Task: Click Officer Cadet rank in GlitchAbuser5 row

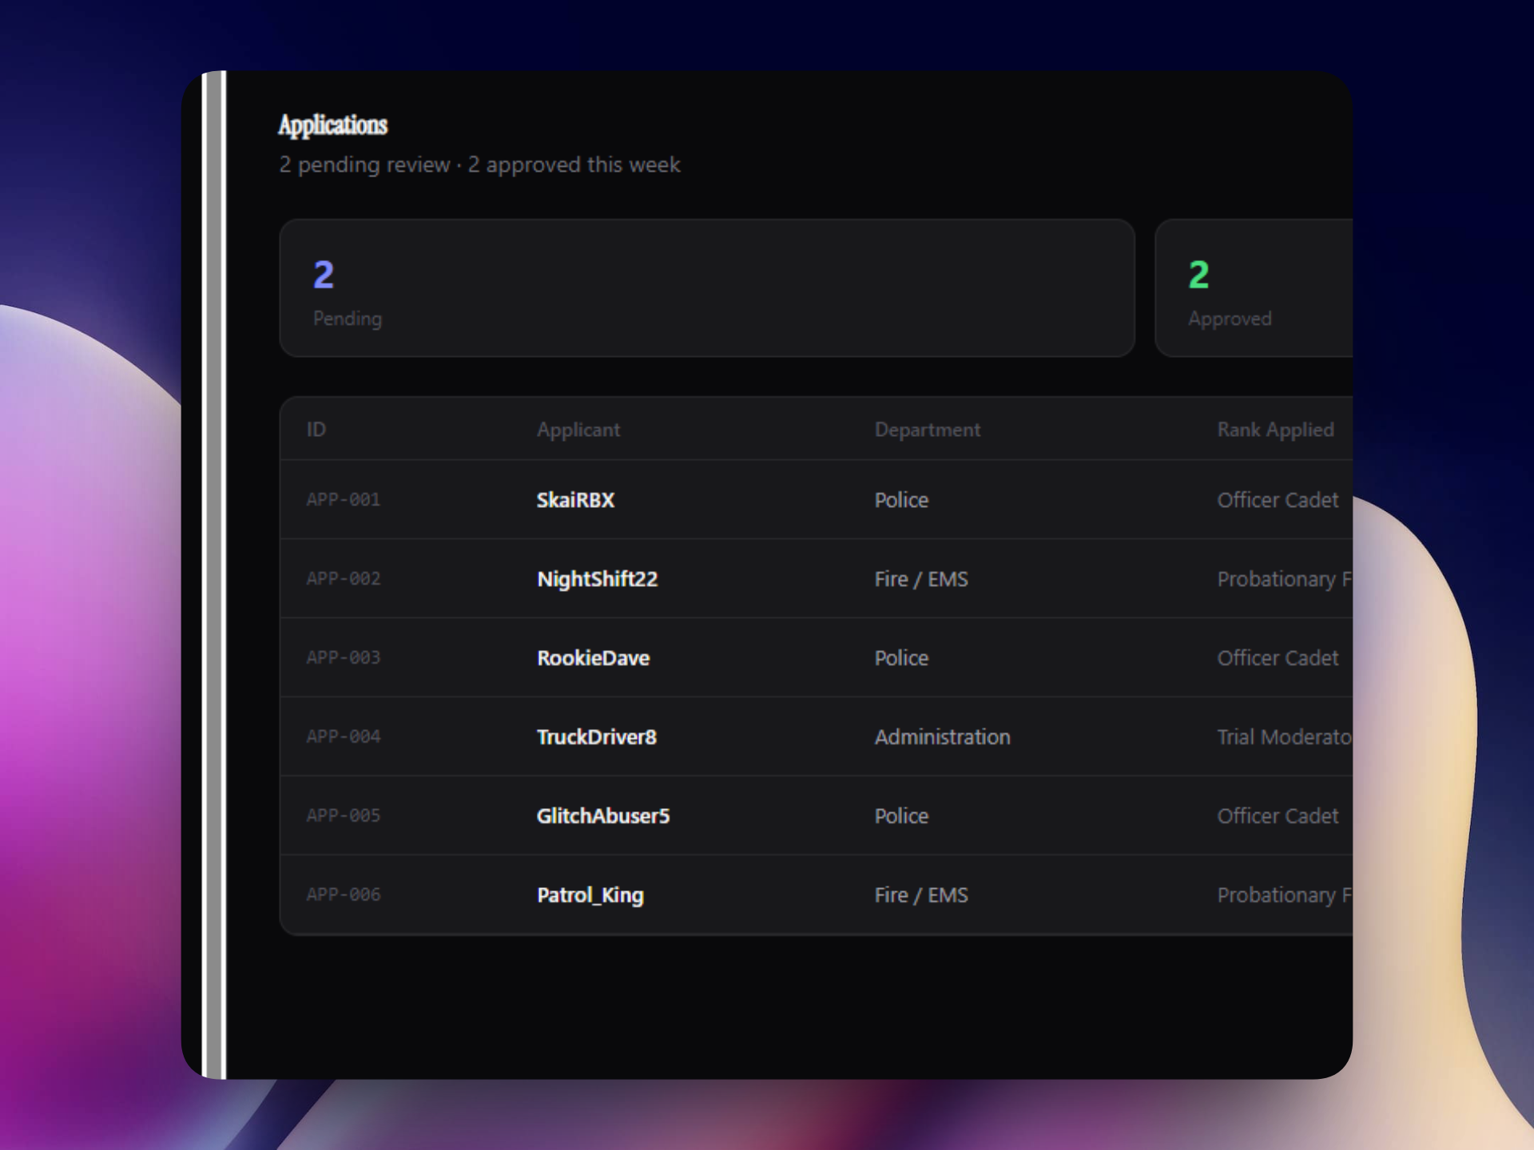Action: tap(1278, 815)
